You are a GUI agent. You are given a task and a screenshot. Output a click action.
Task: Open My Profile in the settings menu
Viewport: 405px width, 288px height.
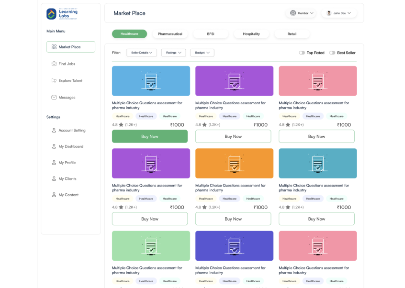[67, 163]
